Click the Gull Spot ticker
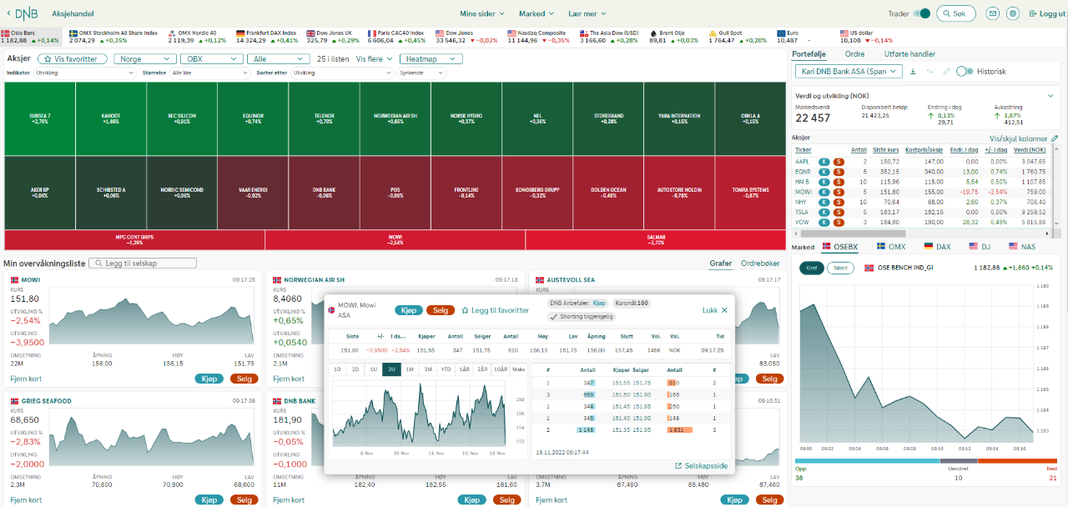 [x=738, y=37]
